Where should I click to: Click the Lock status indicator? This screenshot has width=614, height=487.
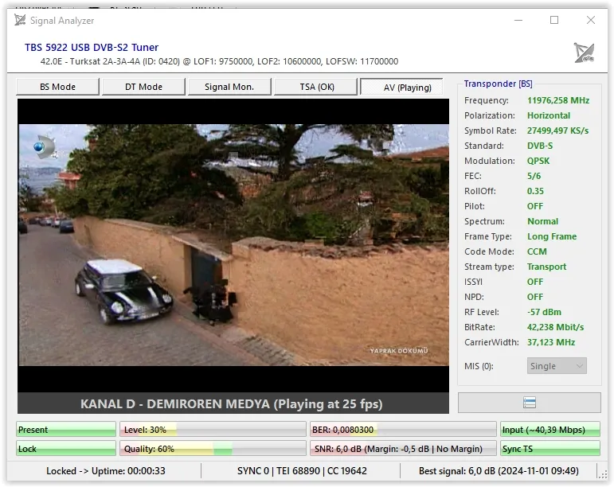(66, 449)
